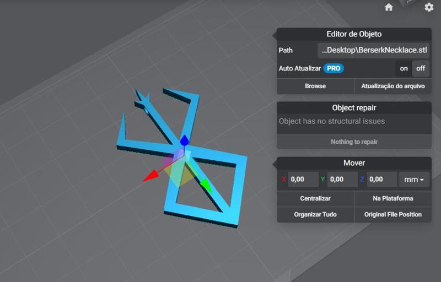Open the home view icon
441x282 pixels.
tap(389, 7)
